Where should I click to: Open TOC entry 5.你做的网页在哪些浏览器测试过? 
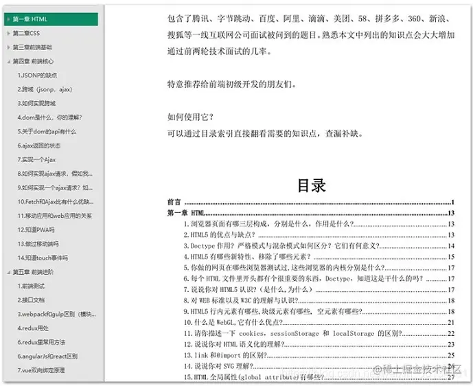point(319,268)
